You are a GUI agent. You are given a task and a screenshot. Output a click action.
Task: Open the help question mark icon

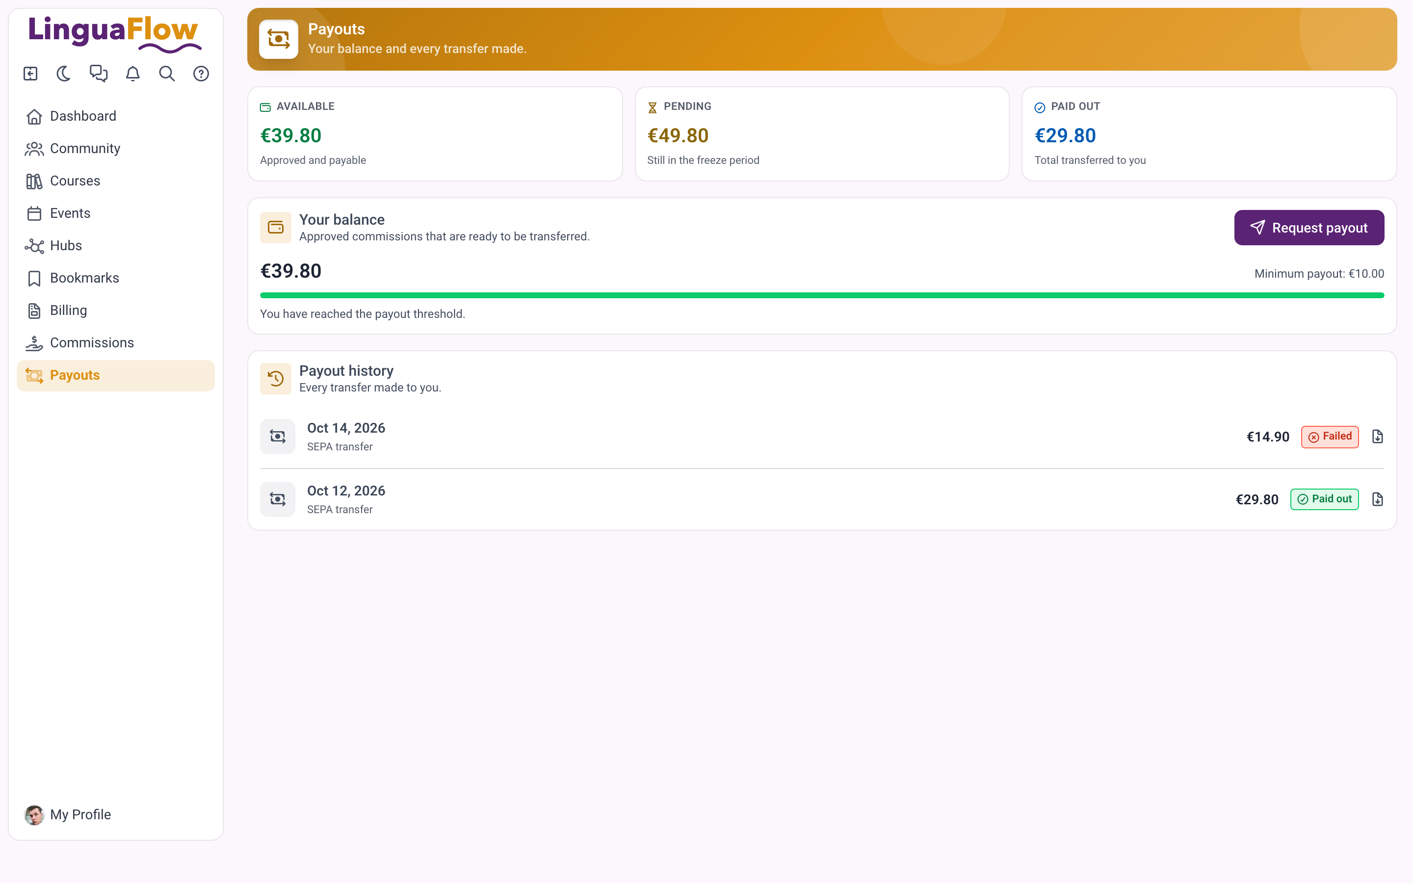point(201,74)
